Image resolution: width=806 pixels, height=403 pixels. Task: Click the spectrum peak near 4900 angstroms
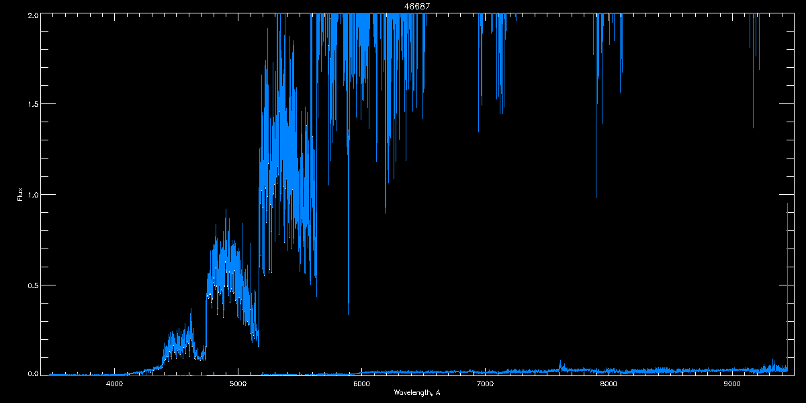point(226,212)
